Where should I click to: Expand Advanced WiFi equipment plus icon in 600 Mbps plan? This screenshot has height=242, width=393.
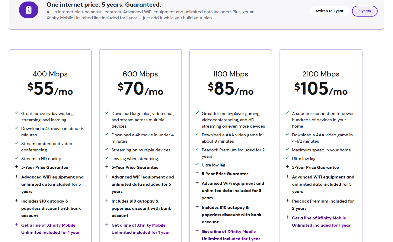tap(107, 176)
